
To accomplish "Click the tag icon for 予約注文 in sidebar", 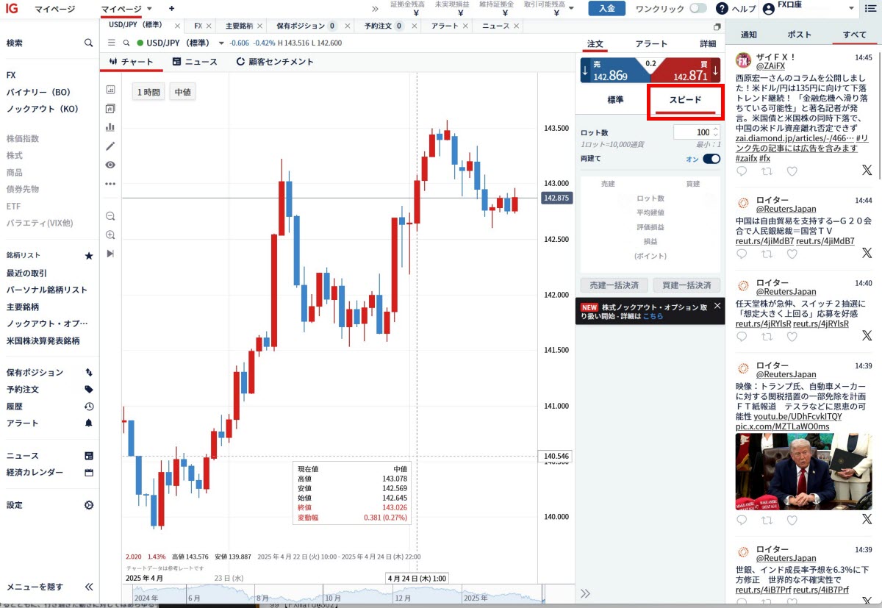I will [x=89, y=390].
